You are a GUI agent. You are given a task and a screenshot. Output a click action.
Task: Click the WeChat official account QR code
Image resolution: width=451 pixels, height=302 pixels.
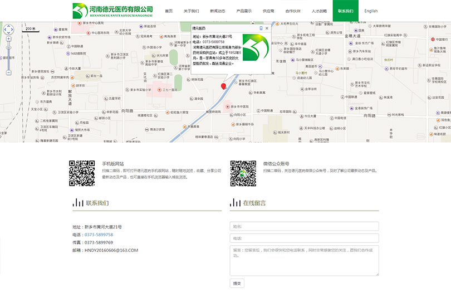point(243,173)
